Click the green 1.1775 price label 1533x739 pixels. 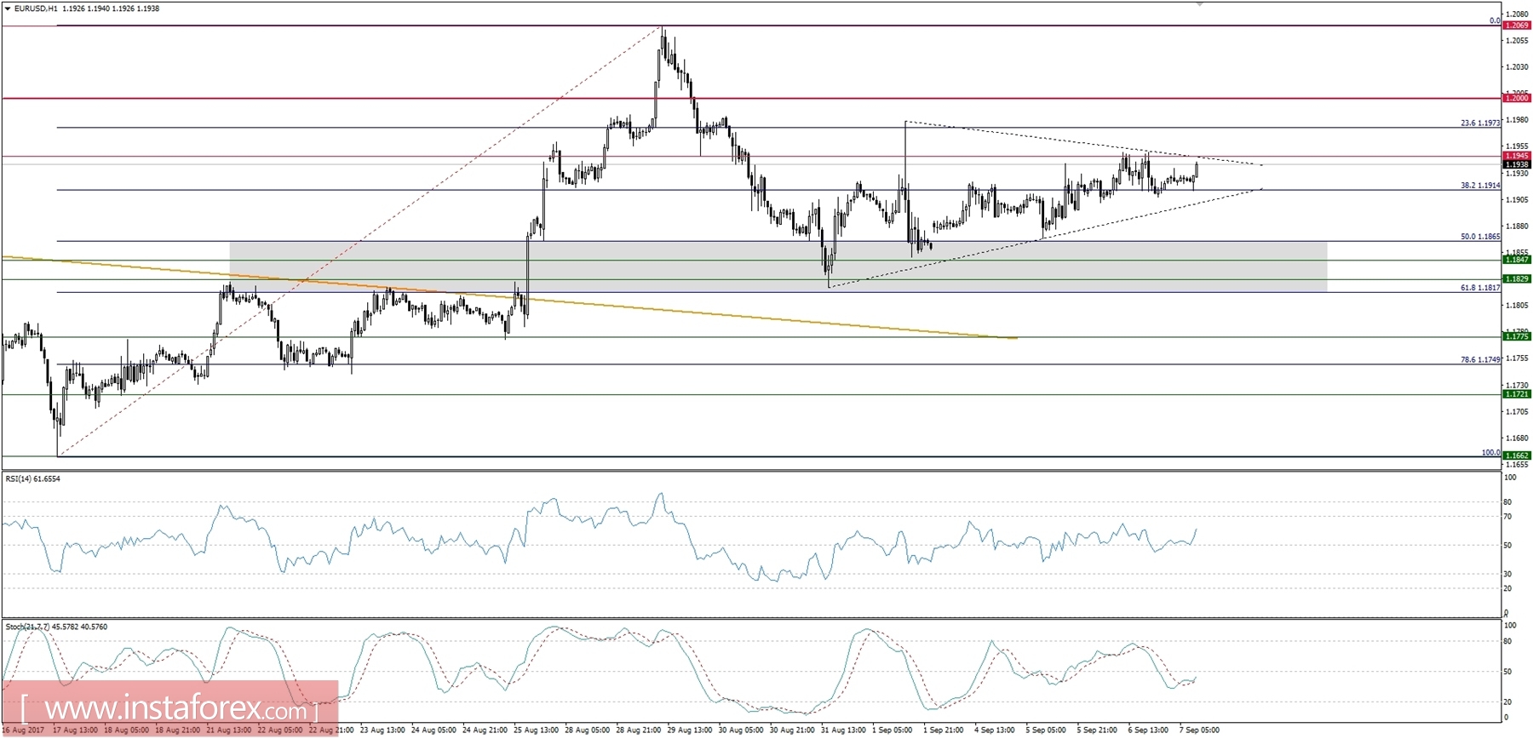click(x=1517, y=336)
